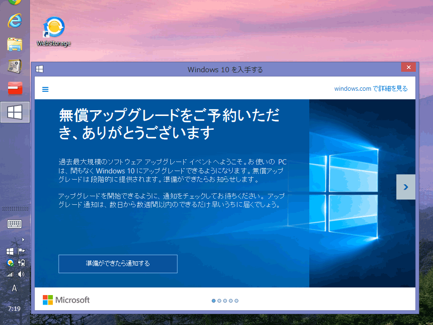433x325 pixels.
Task: Select the fifth page indicator dot
Action: click(236, 300)
